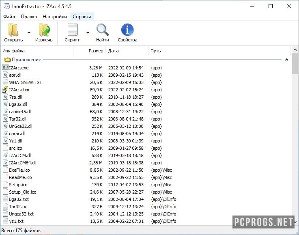
Task: Open the dropdown arrow next to Открыть
Action: (29, 33)
